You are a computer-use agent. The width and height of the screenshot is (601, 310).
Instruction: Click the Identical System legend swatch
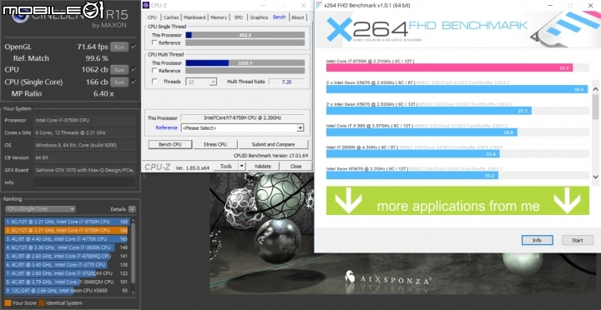point(42,303)
